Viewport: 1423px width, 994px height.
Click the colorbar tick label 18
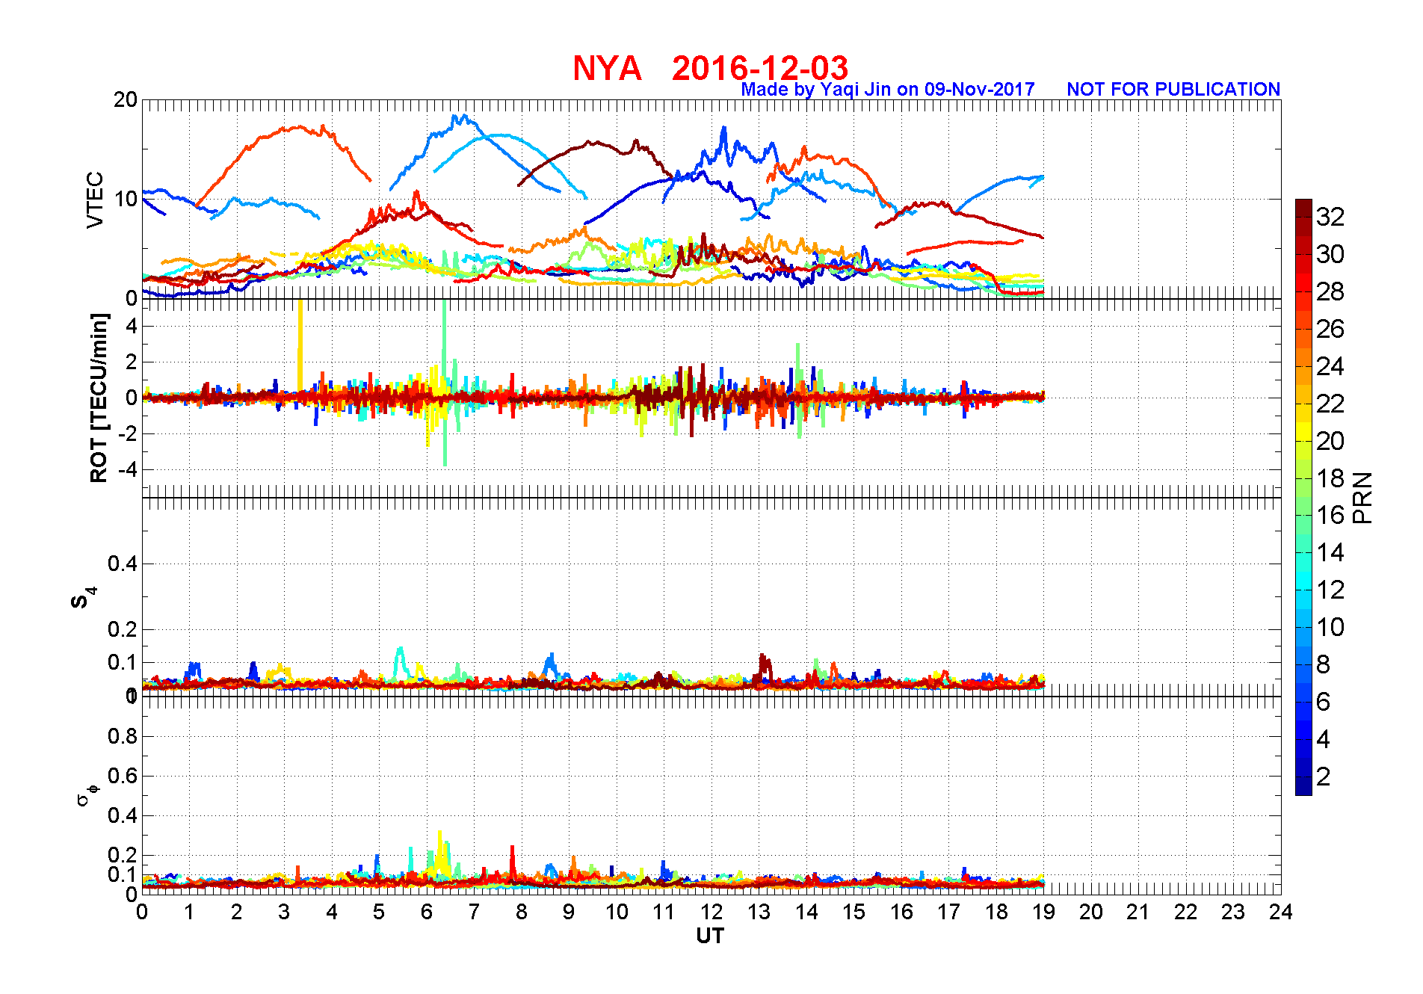tap(1330, 478)
